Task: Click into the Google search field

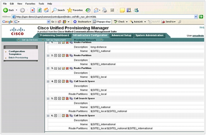Action: point(32,22)
